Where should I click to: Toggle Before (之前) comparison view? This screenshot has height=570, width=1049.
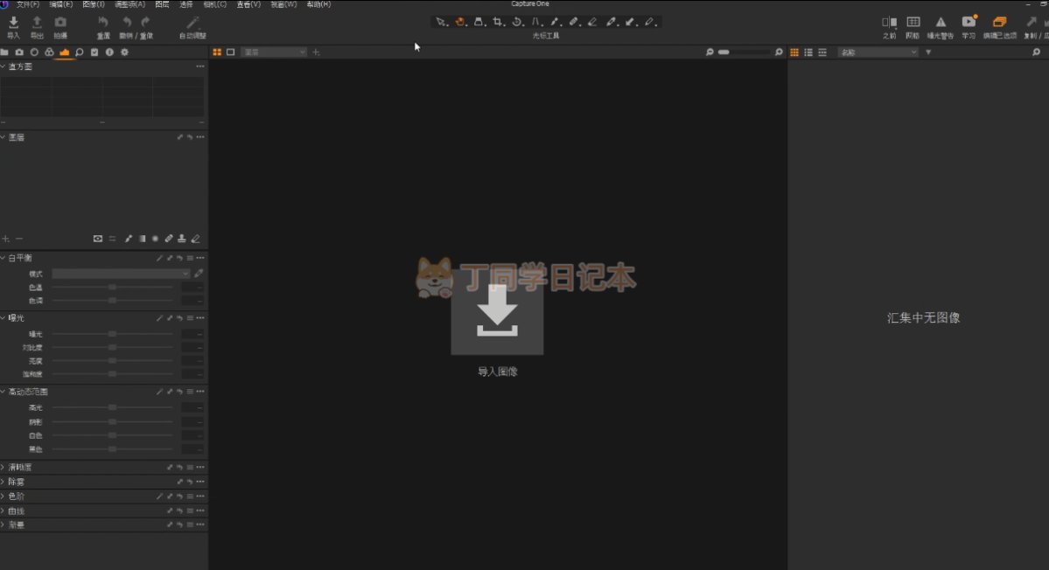(x=889, y=23)
